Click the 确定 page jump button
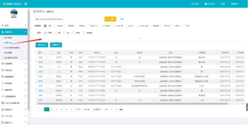Image resolution: width=248 pixels, height=125 pixels. pos(121,109)
